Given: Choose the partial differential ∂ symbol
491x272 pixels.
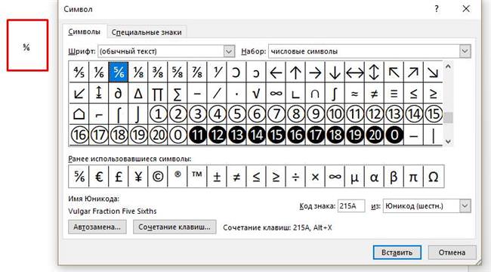Looking at the screenshot, I should click(119, 93).
